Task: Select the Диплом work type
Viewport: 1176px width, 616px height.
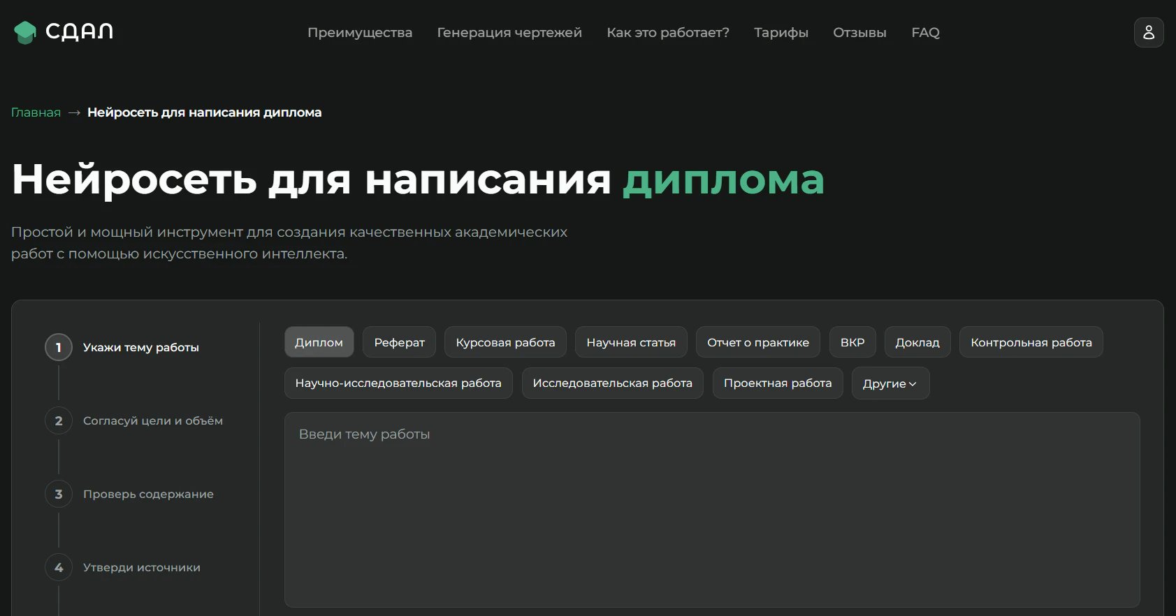Action: click(x=319, y=342)
